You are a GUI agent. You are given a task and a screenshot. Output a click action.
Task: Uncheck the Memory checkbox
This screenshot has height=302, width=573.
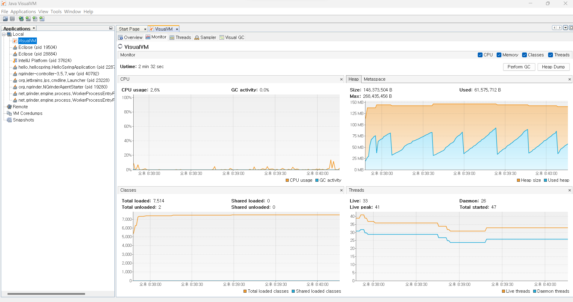coord(499,55)
